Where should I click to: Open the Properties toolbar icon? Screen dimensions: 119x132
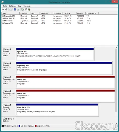click(26, 9)
